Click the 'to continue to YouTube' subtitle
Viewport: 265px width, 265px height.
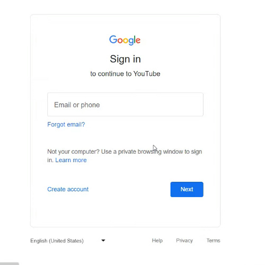125,74
